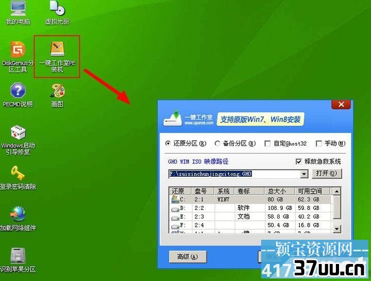This screenshot has height=281, width=371.
Task: Launch the 画图 paint icon
Action: tap(57, 95)
